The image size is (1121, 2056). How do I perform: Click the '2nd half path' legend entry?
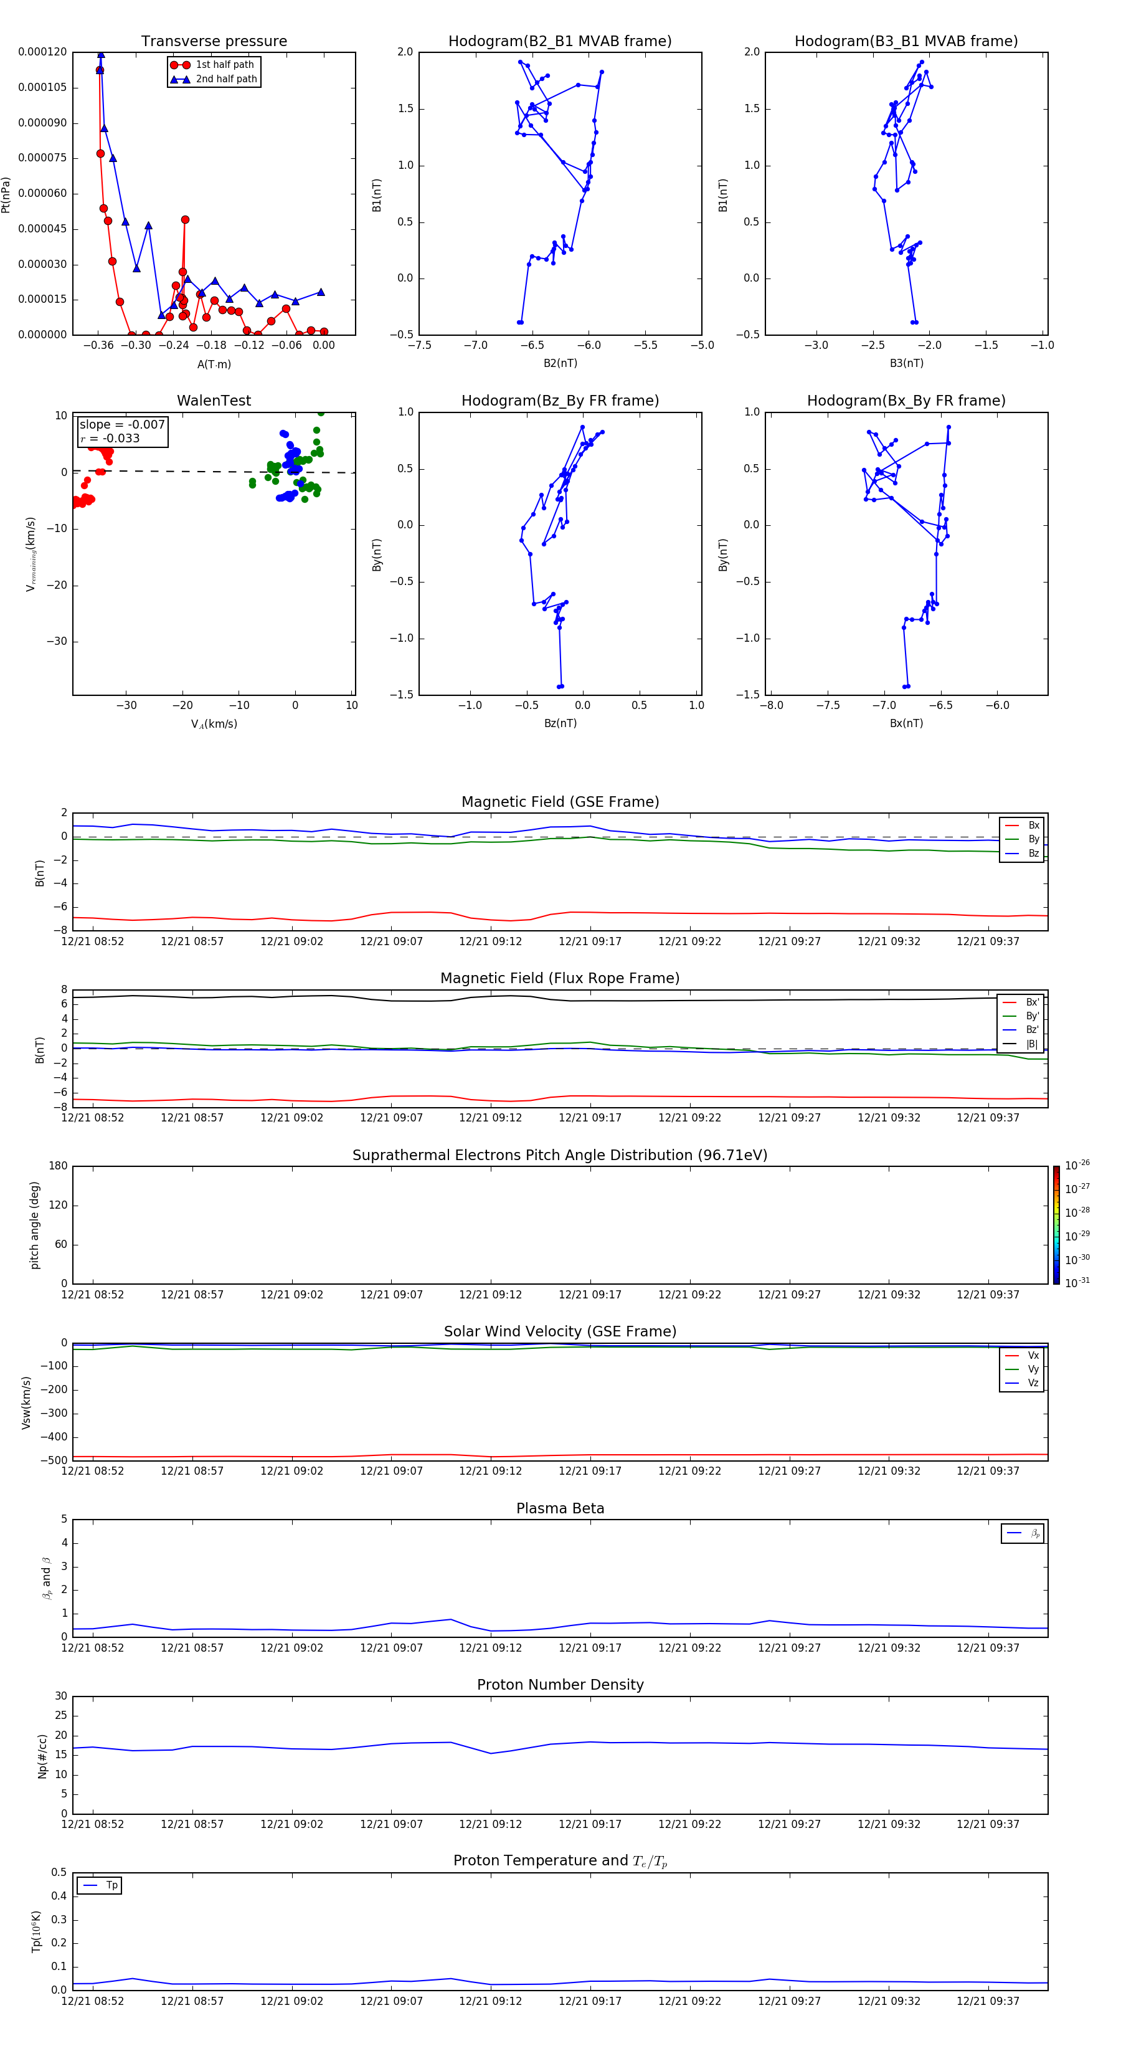214,79
